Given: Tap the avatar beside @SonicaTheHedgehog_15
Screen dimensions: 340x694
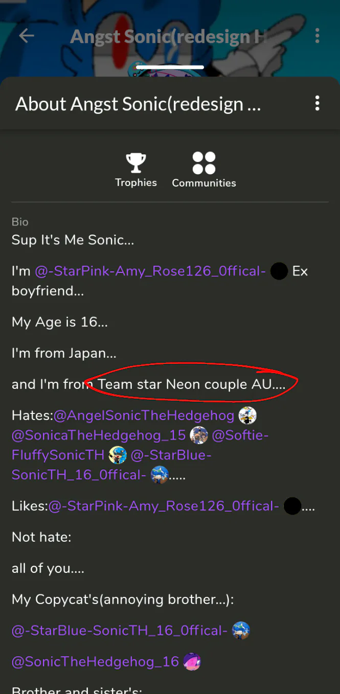Looking at the screenshot, I should (198, 435).
